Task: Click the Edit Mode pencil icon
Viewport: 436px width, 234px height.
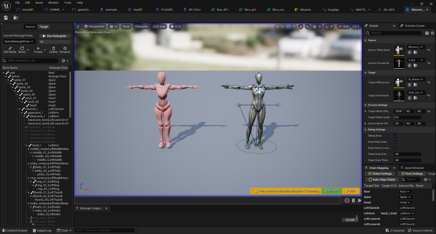Action: pos(10,48)
